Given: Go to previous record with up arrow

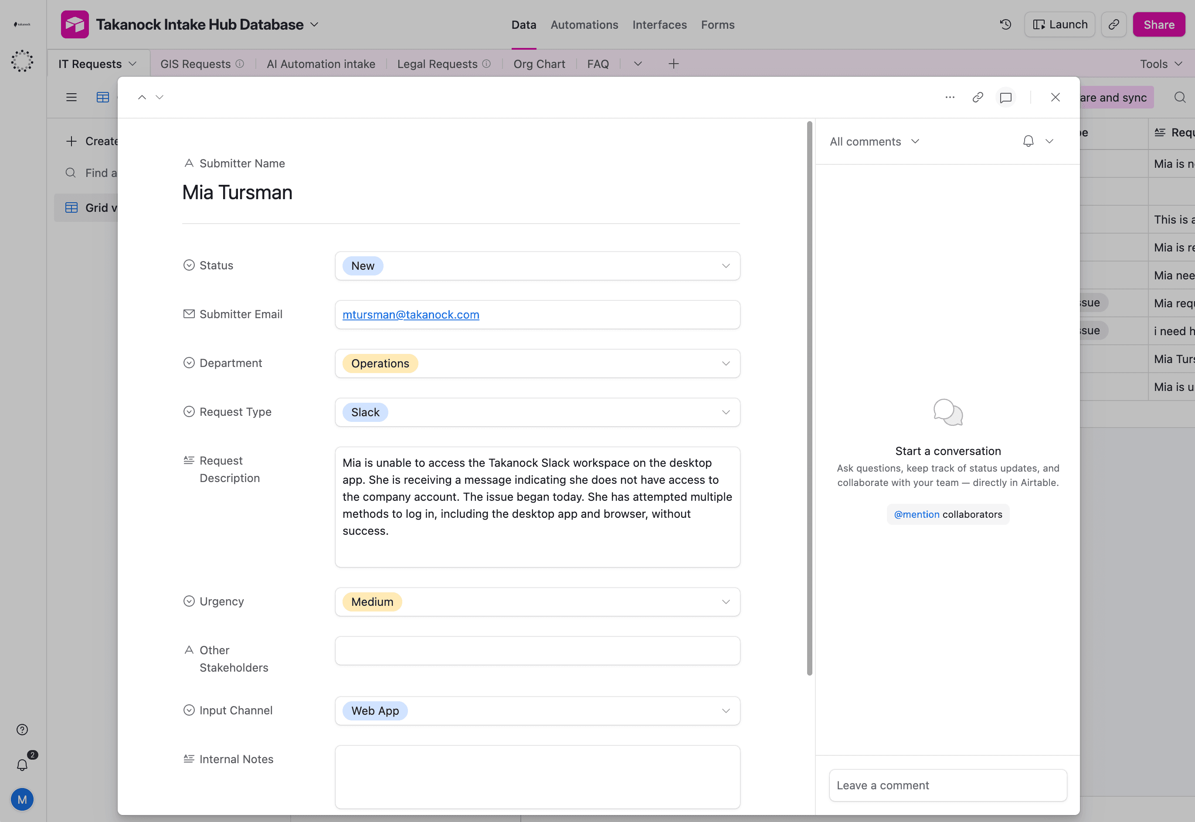Looking at the screenshot, I should click(142, 97).
